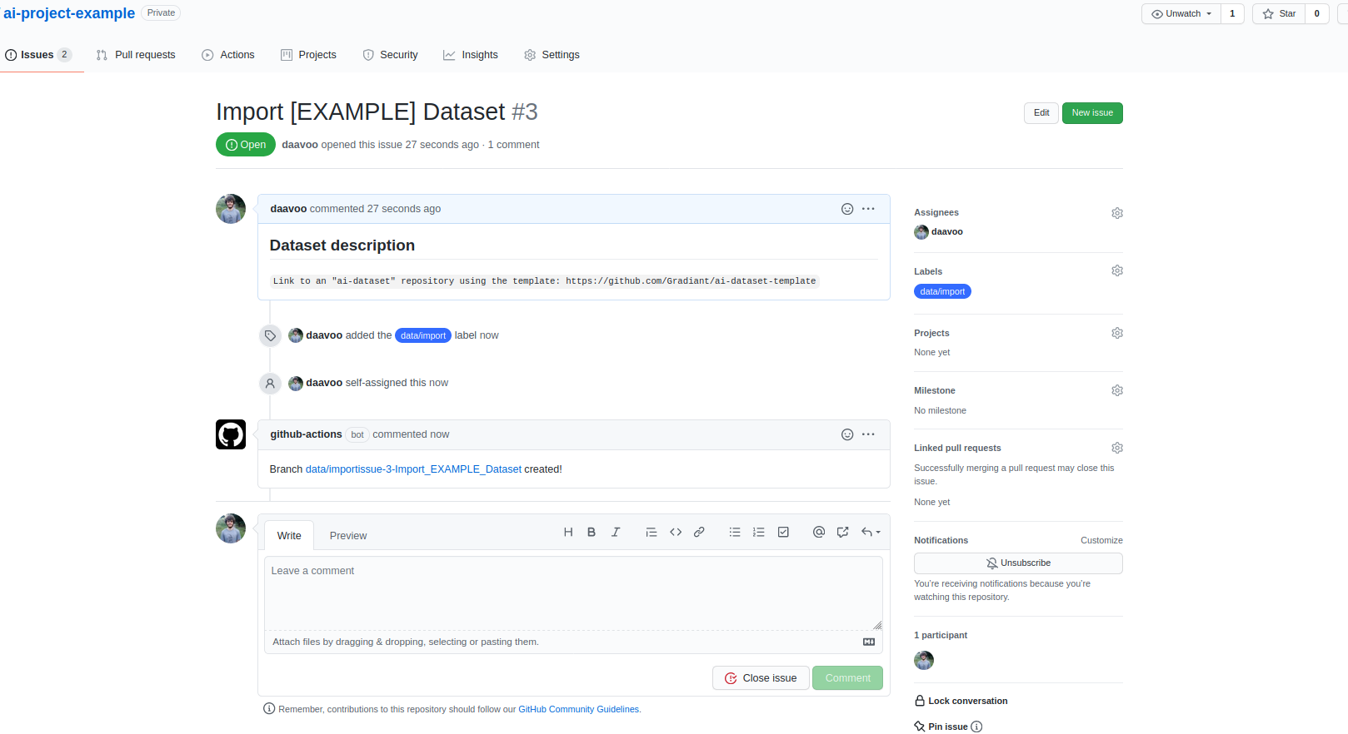Unsubscribe from issue notifications
Image resolution: width=1348 pixels, height=734 pixels.
click(x=1018, y=563)
